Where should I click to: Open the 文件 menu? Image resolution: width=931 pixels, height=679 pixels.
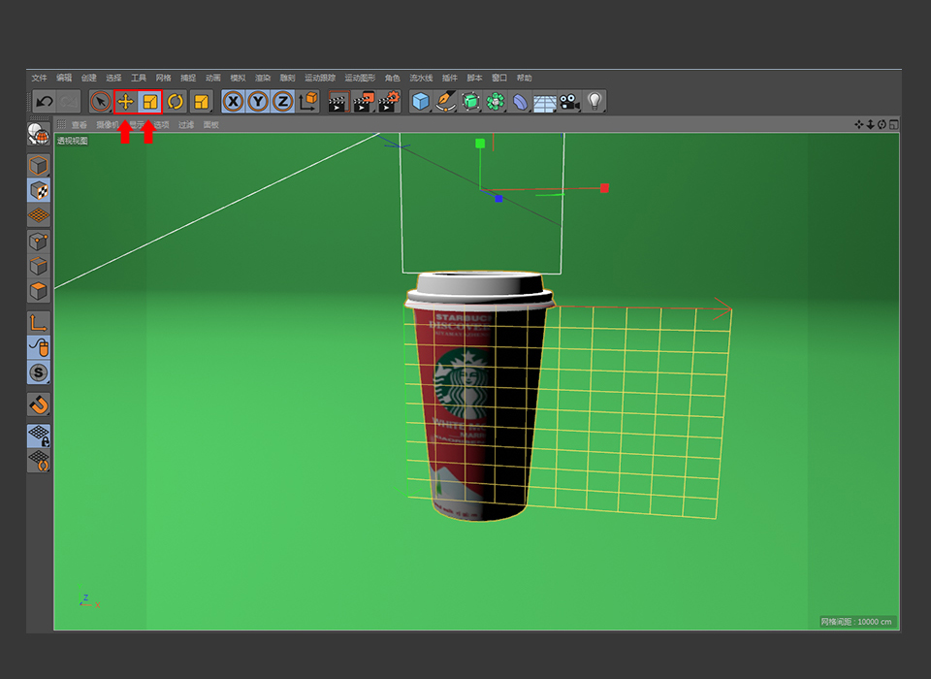(x=39, y=78)
